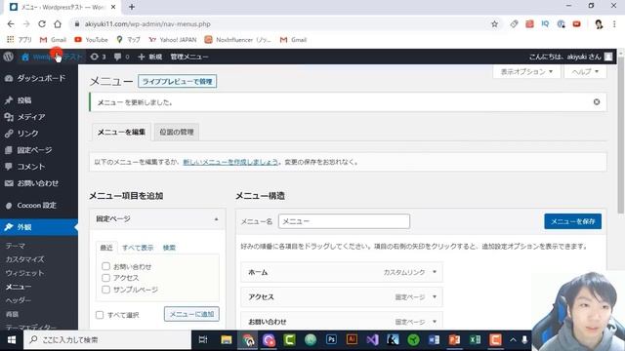Select 外観 in the sidebar
Viewport: 625px width, 351px height.
[39, 227]
